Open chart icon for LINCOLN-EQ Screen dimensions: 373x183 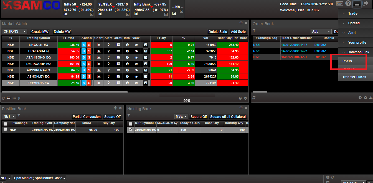point(98,45)
